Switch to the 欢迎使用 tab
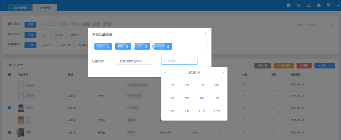Viewport: 341px width, 140px height. pyautogui.click(x=20, y=8)
